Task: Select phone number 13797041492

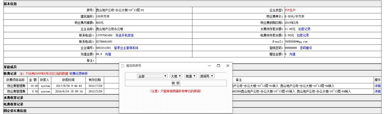Action: 104,35
